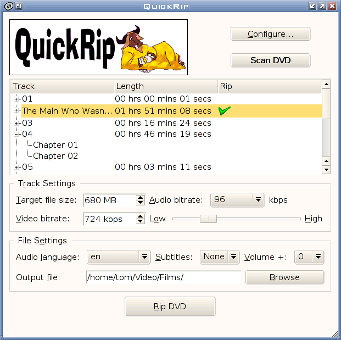Viewport: 341px width, 340px height.
Task: Expand track 03
Action: pos(16,124)
